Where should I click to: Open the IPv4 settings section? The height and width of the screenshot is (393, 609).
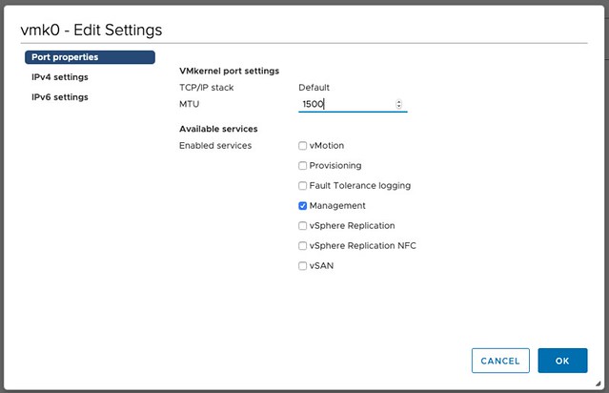click(x=60, y=77)
